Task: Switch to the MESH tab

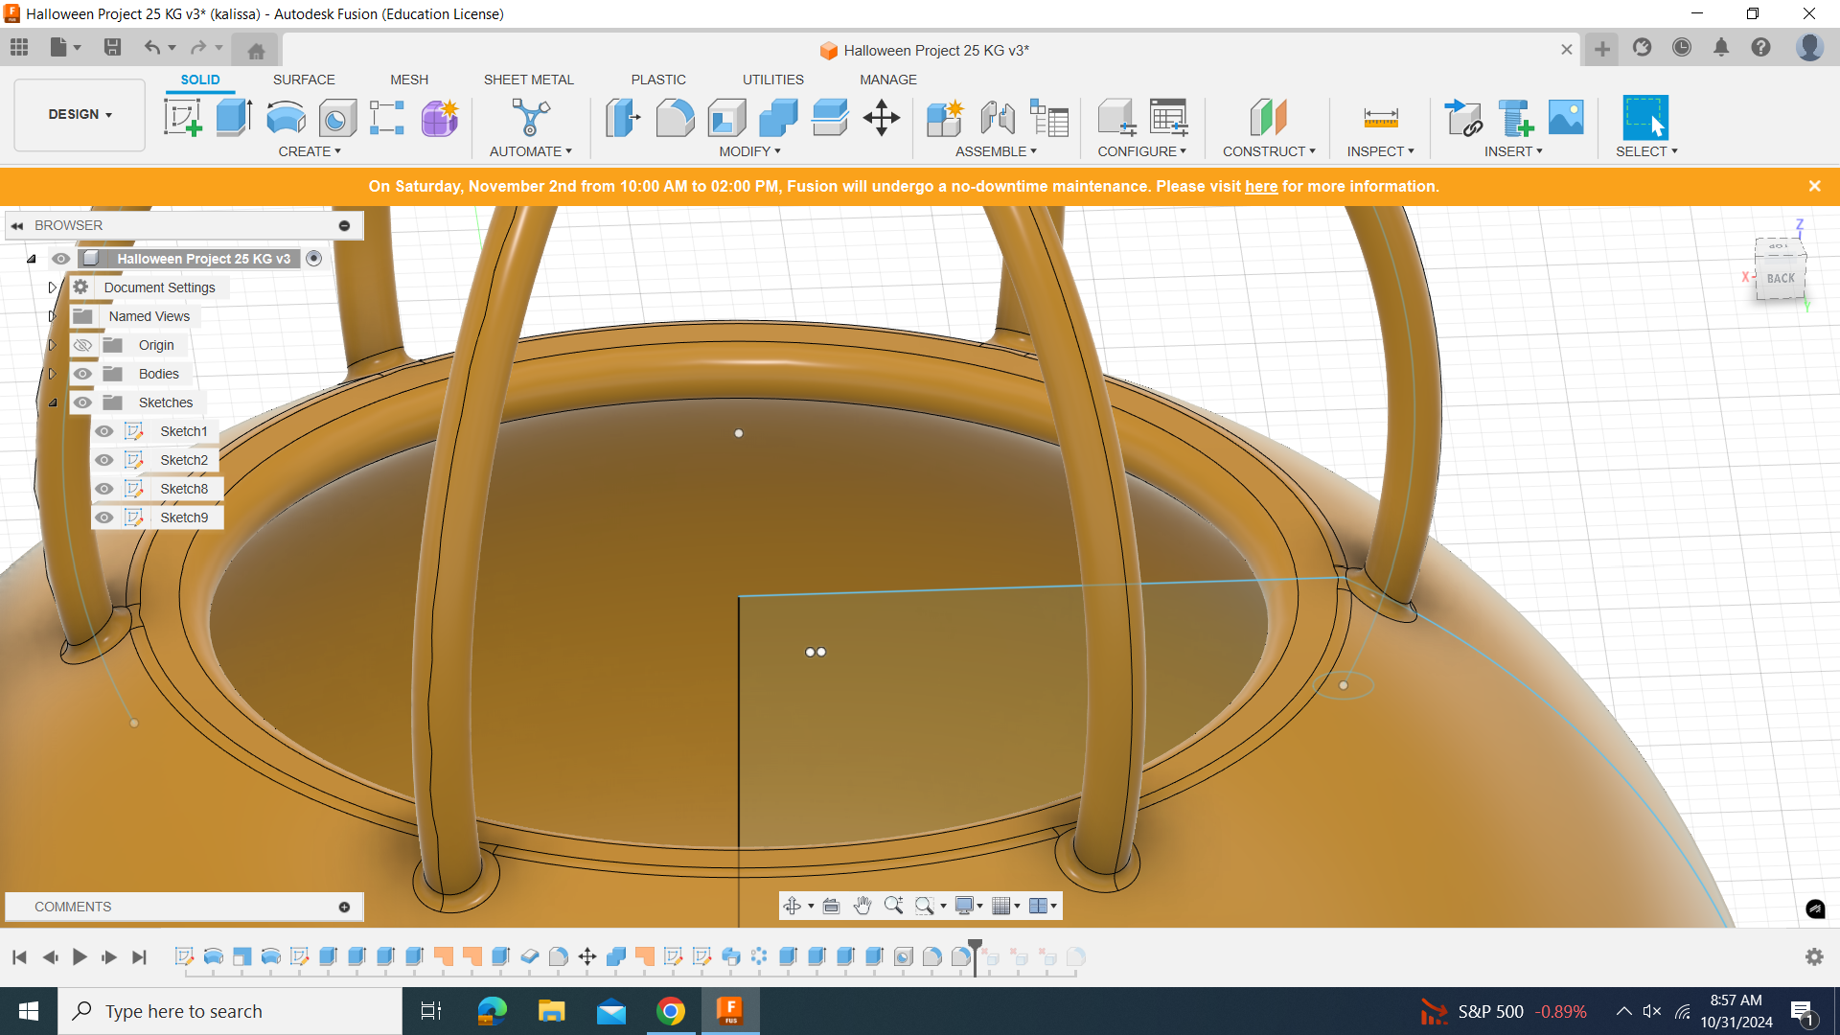Action: (x=409, y=80)
